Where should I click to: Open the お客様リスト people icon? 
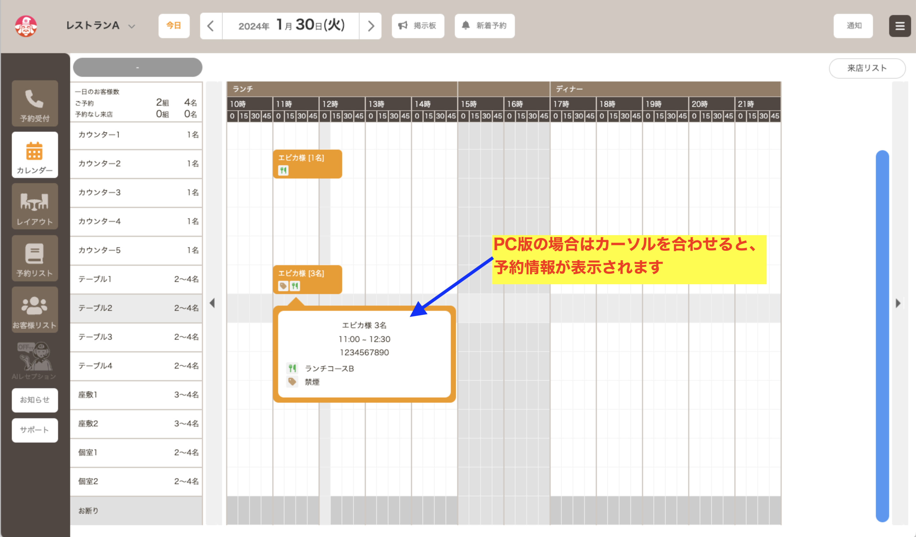click(35, 309)
